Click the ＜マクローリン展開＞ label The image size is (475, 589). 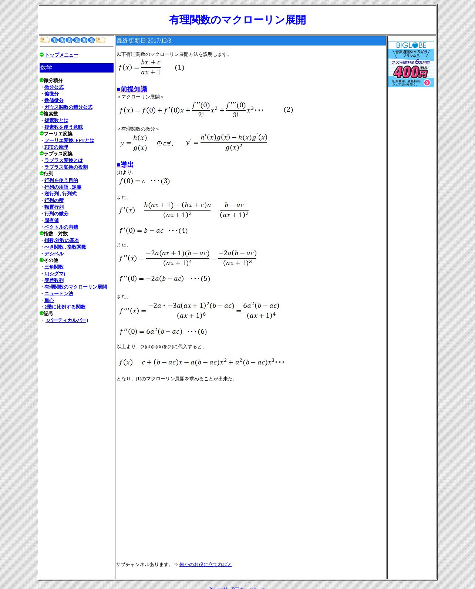point(141,97)
